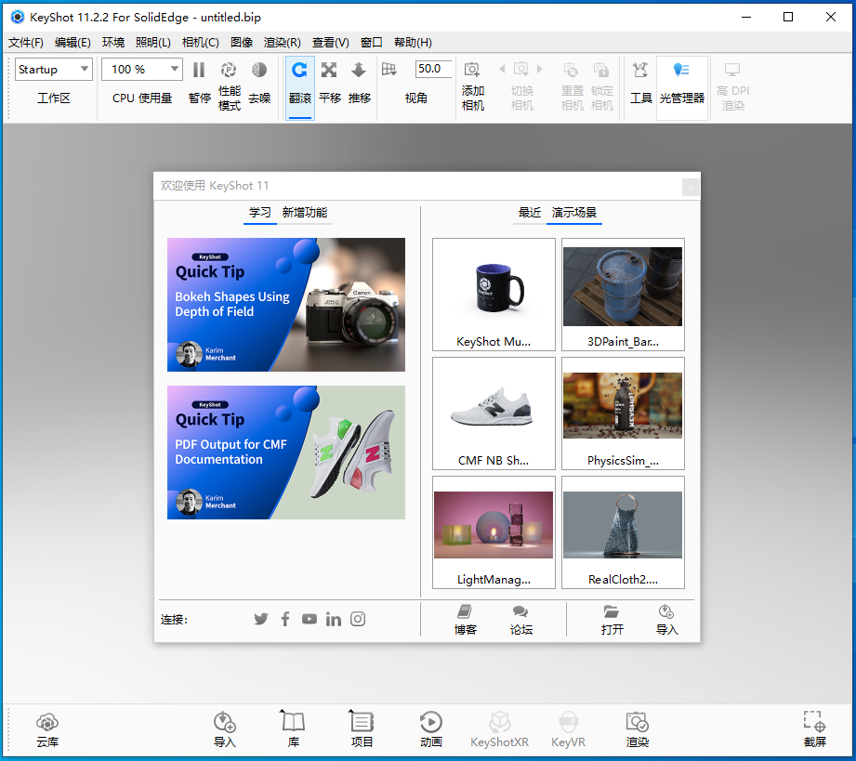Open the Cloud Library (云库)

point(47,729)
